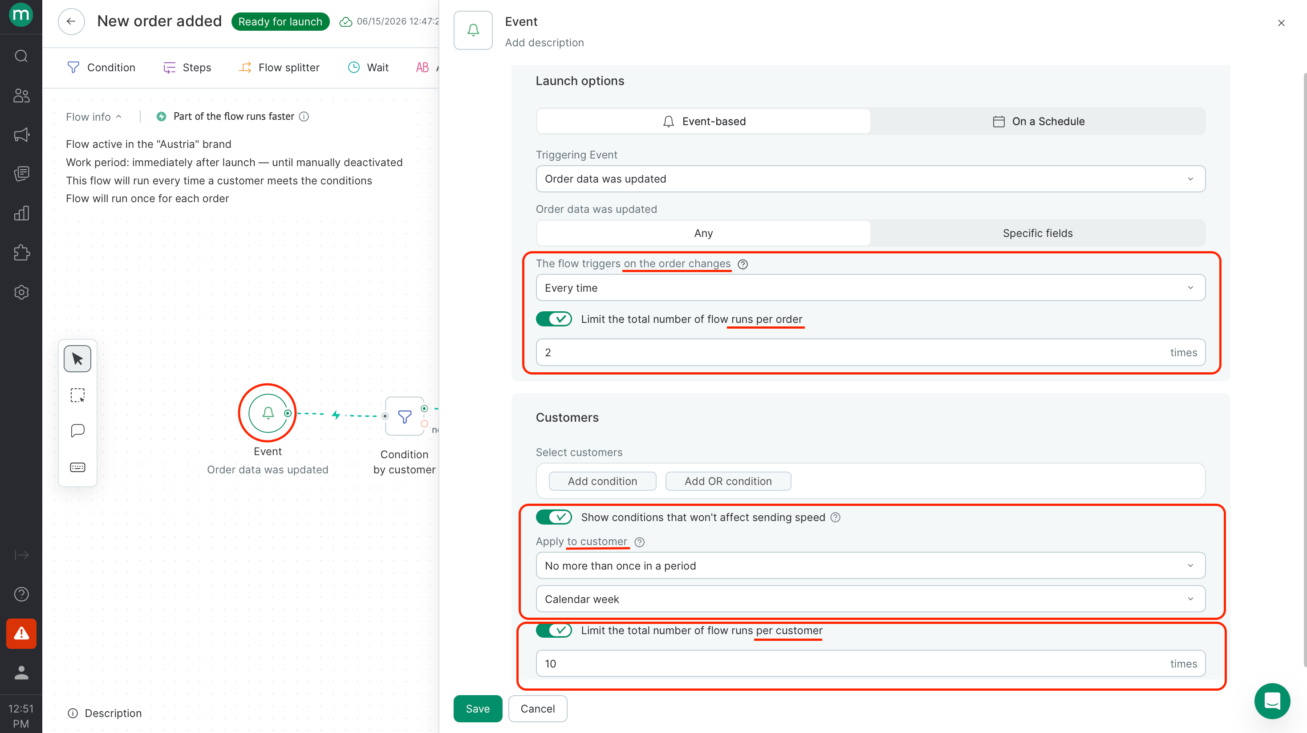Click the Ready for launch status badge

point(280,21)
